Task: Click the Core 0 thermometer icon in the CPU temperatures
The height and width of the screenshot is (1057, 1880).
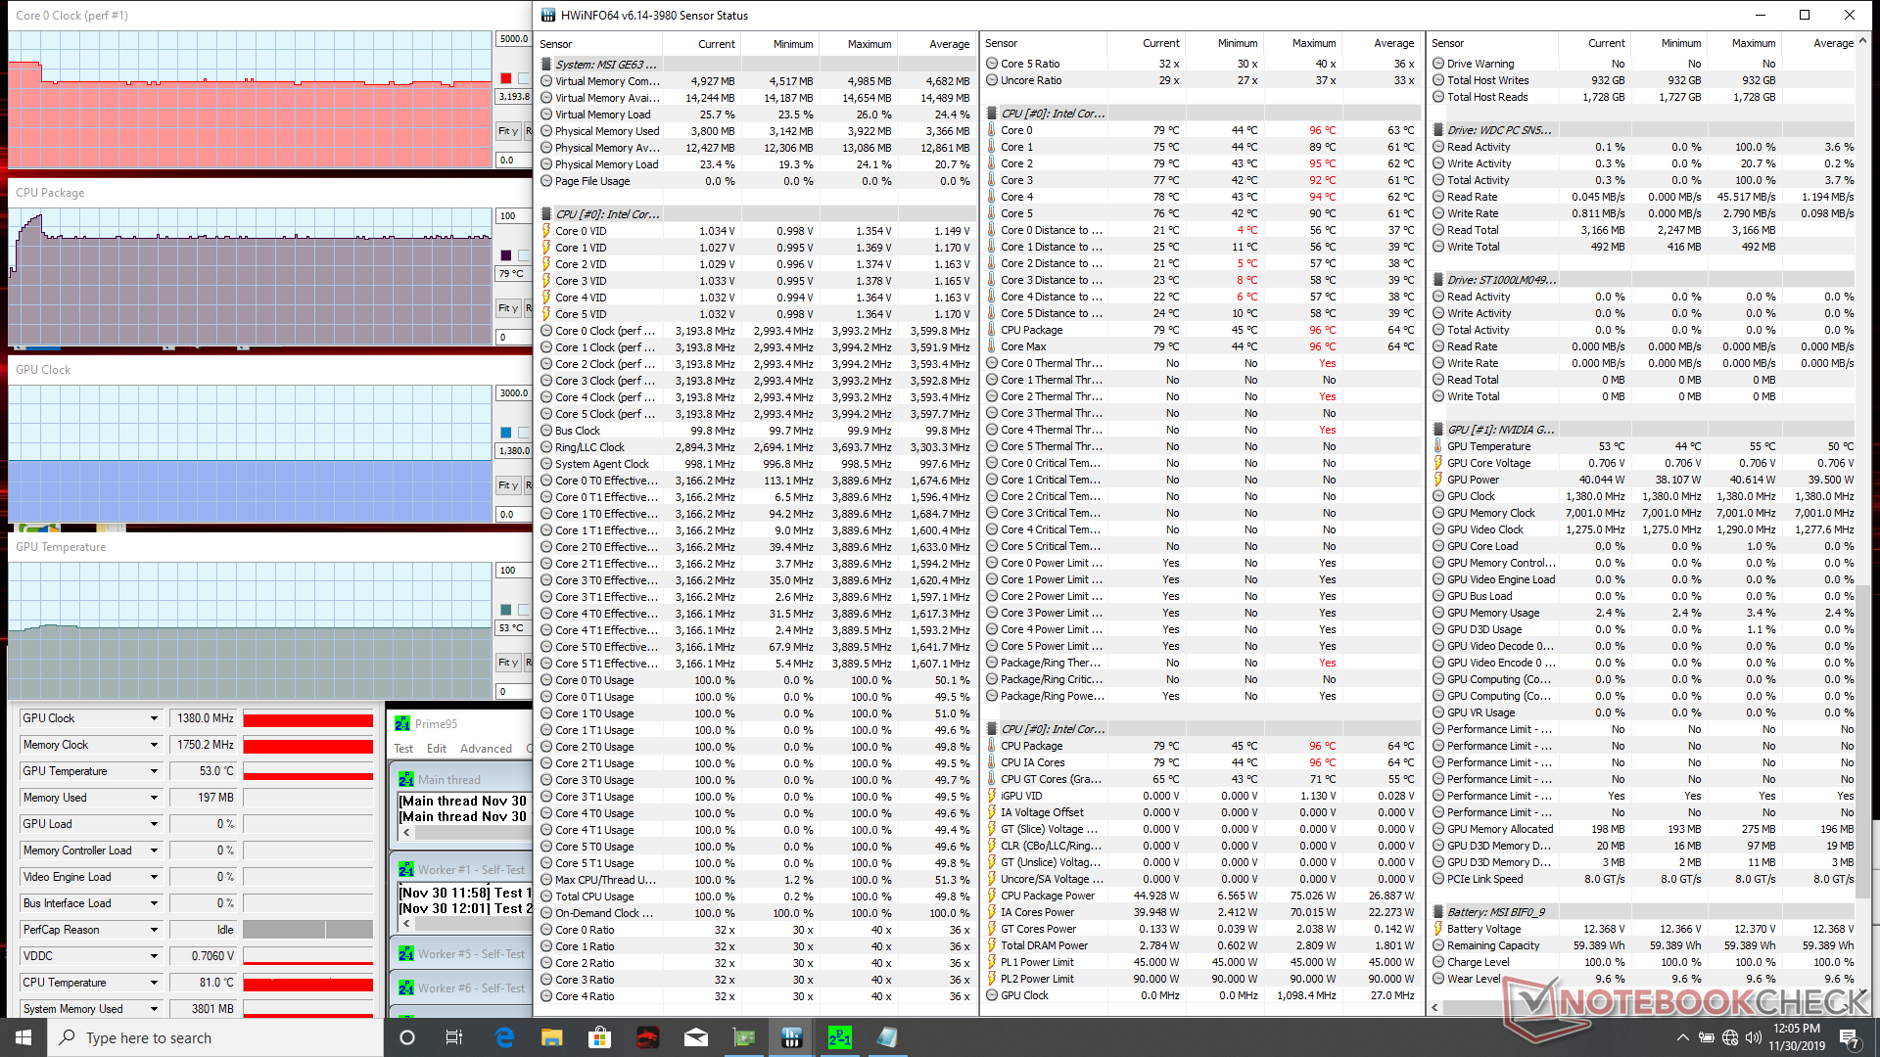Action: (x=992, y=130)
